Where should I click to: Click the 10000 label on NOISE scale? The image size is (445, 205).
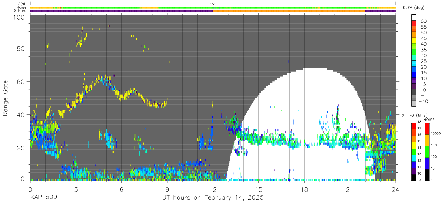[x=437, y=134]
